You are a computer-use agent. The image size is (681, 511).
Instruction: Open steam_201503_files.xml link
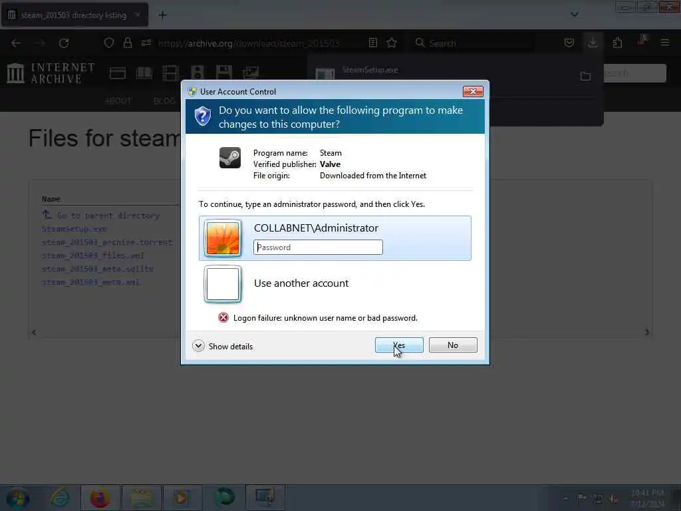tap(92, 255)
